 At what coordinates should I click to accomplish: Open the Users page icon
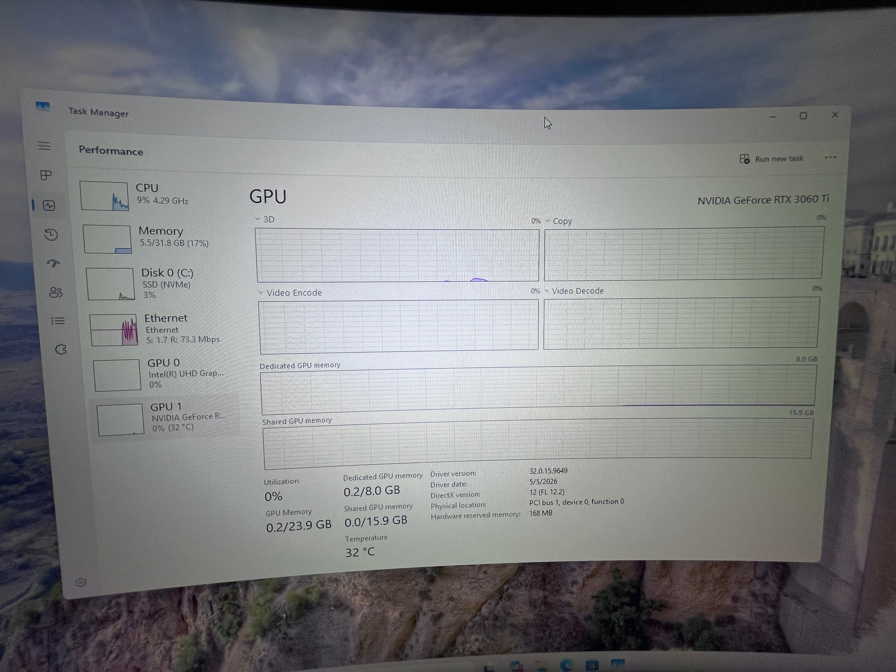coord(56,292)
